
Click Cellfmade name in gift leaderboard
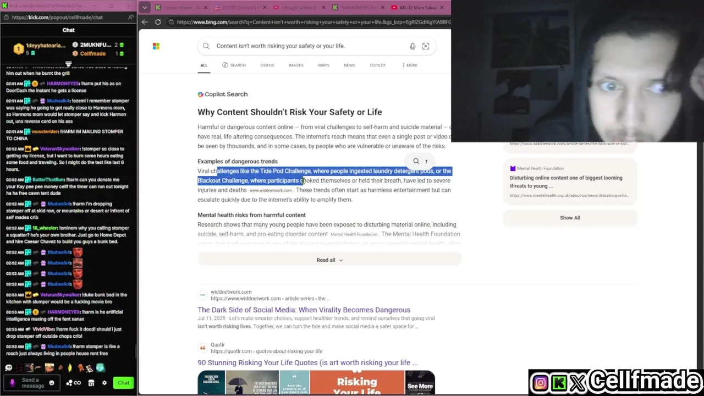[92, 54]
